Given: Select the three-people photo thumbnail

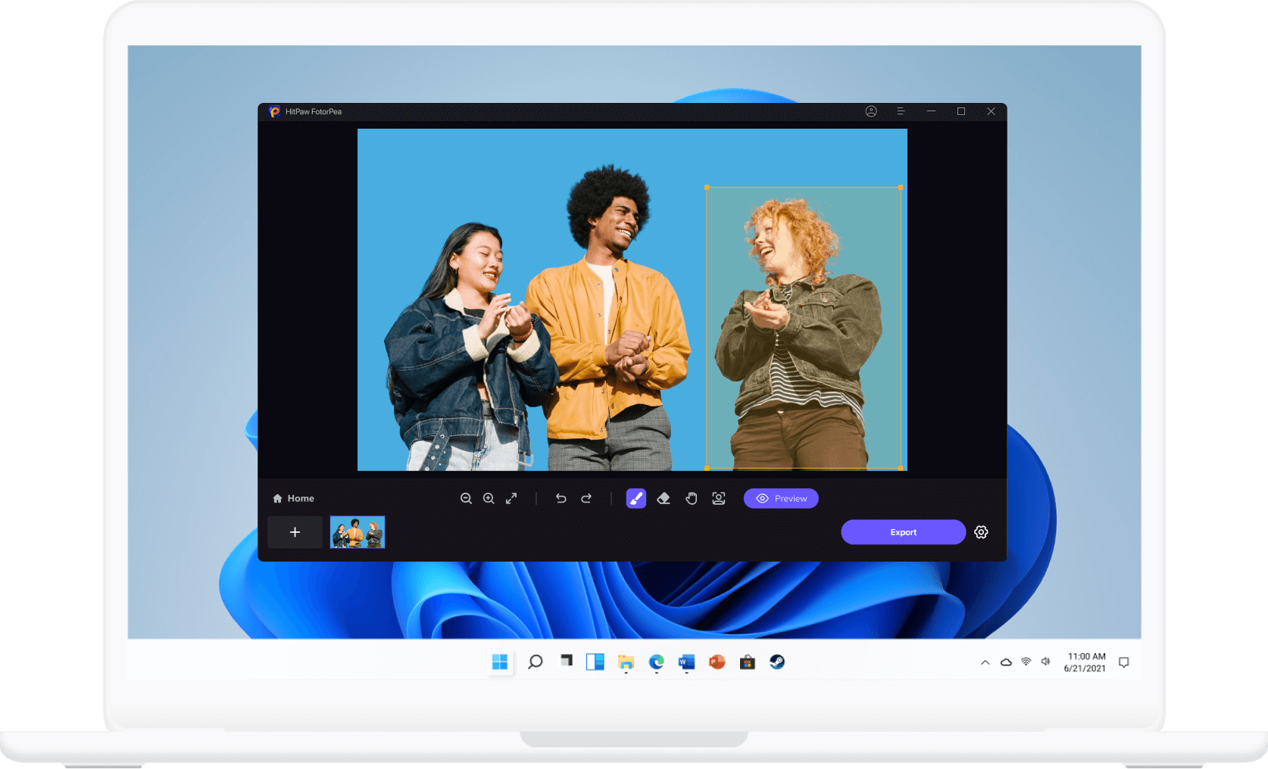Looking at the screenshot, I should [358, 532].
